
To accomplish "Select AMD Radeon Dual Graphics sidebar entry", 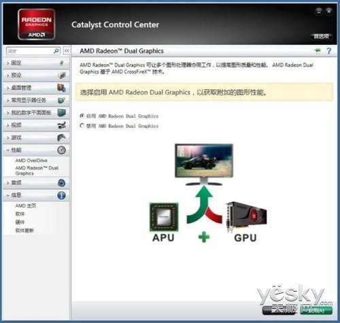I will coord(37,171).
